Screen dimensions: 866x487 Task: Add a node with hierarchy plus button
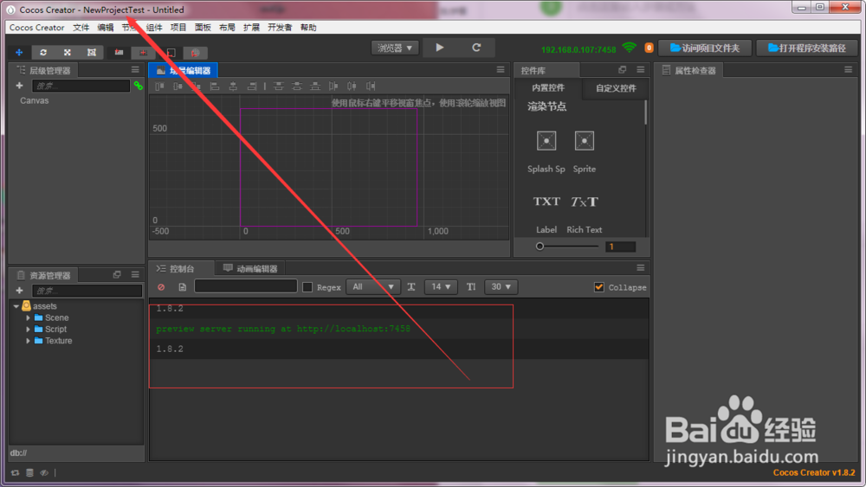19,86
